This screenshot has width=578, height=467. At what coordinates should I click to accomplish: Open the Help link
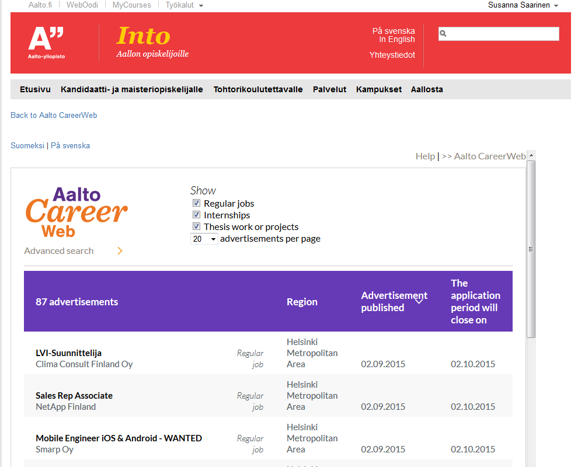point(425,156)
